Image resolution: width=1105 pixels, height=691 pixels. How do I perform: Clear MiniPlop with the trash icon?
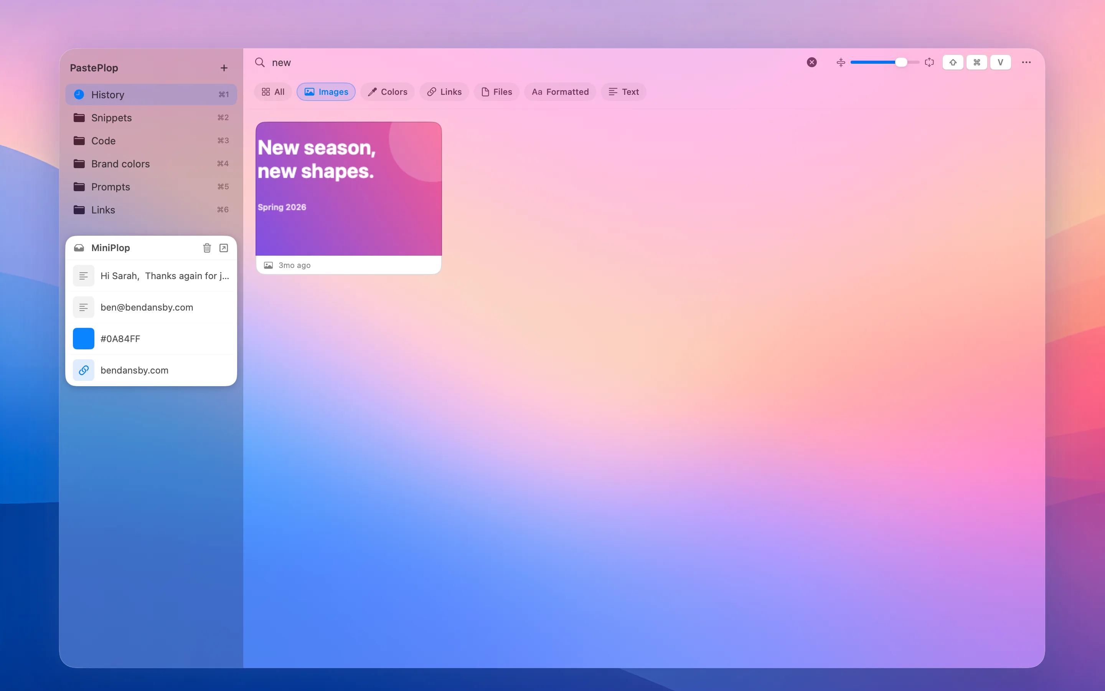point(207,248)
